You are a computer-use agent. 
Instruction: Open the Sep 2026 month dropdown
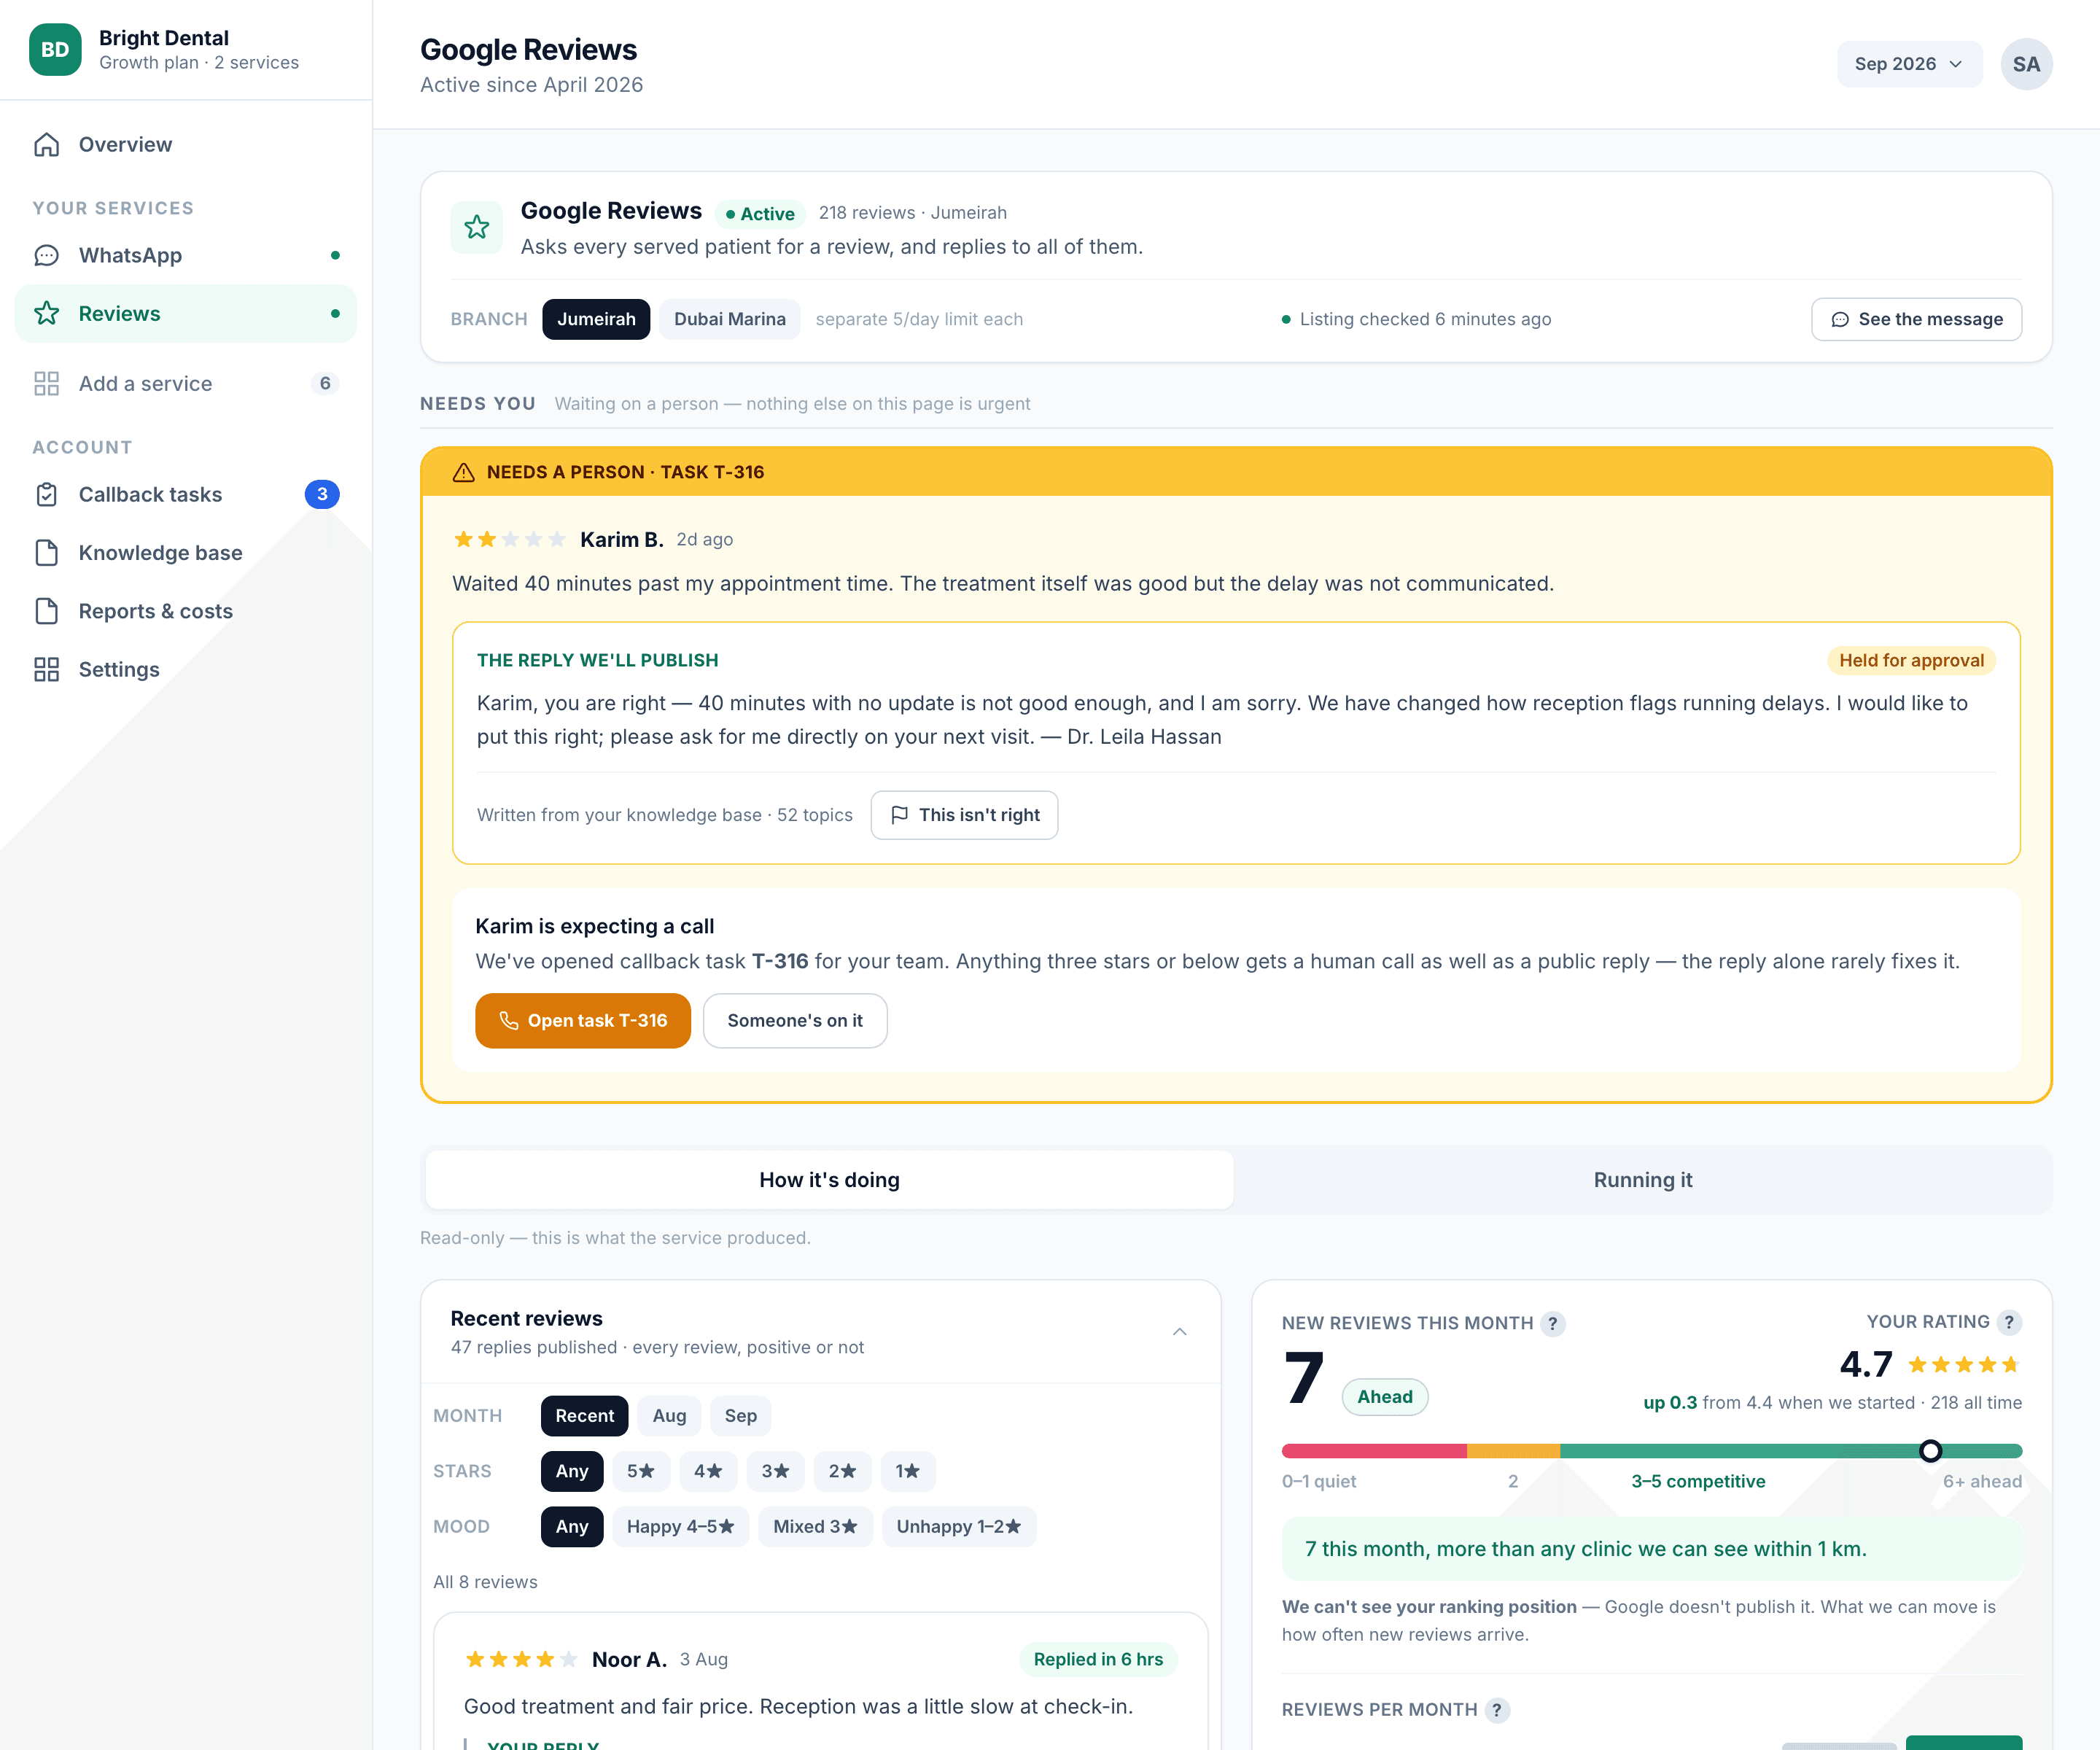1909,64
